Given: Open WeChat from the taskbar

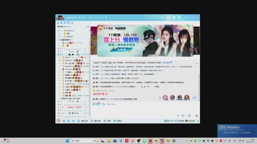Looking at the screenshot, I should pos(144,141).
